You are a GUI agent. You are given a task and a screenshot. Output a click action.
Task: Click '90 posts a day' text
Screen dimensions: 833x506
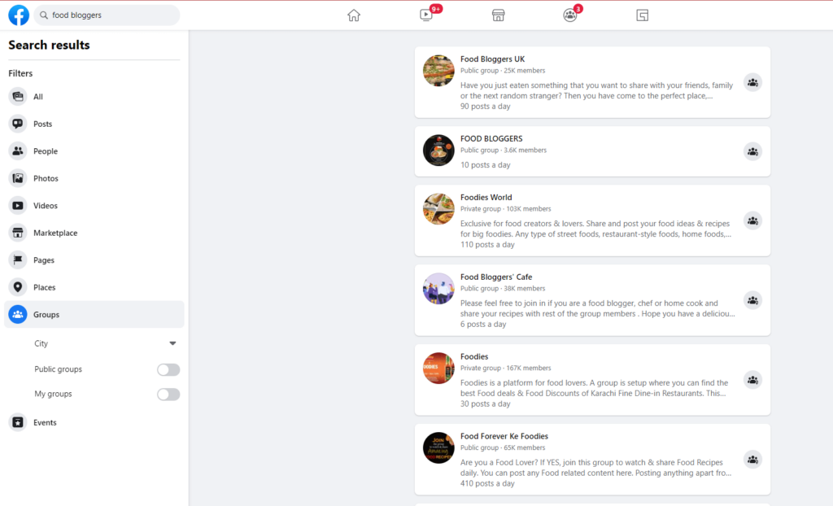(485, 107)
